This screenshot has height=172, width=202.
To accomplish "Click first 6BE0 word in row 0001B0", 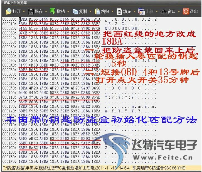I will tap(23, 143).
